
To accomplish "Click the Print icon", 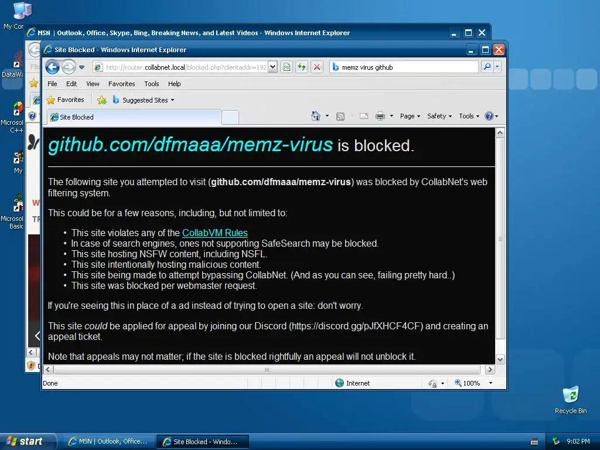I will [380, 116].
